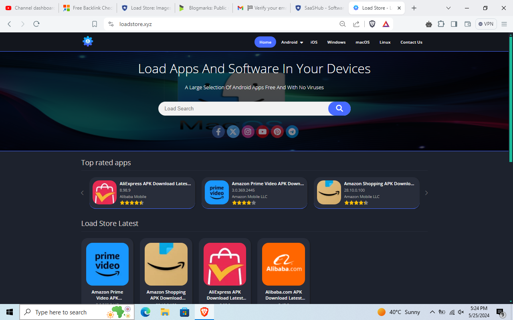Open the Facebook social icon

point(218,132)
